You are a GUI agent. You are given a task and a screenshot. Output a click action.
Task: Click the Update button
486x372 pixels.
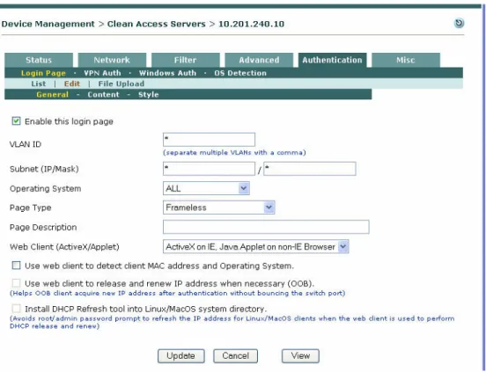[181, 356]
